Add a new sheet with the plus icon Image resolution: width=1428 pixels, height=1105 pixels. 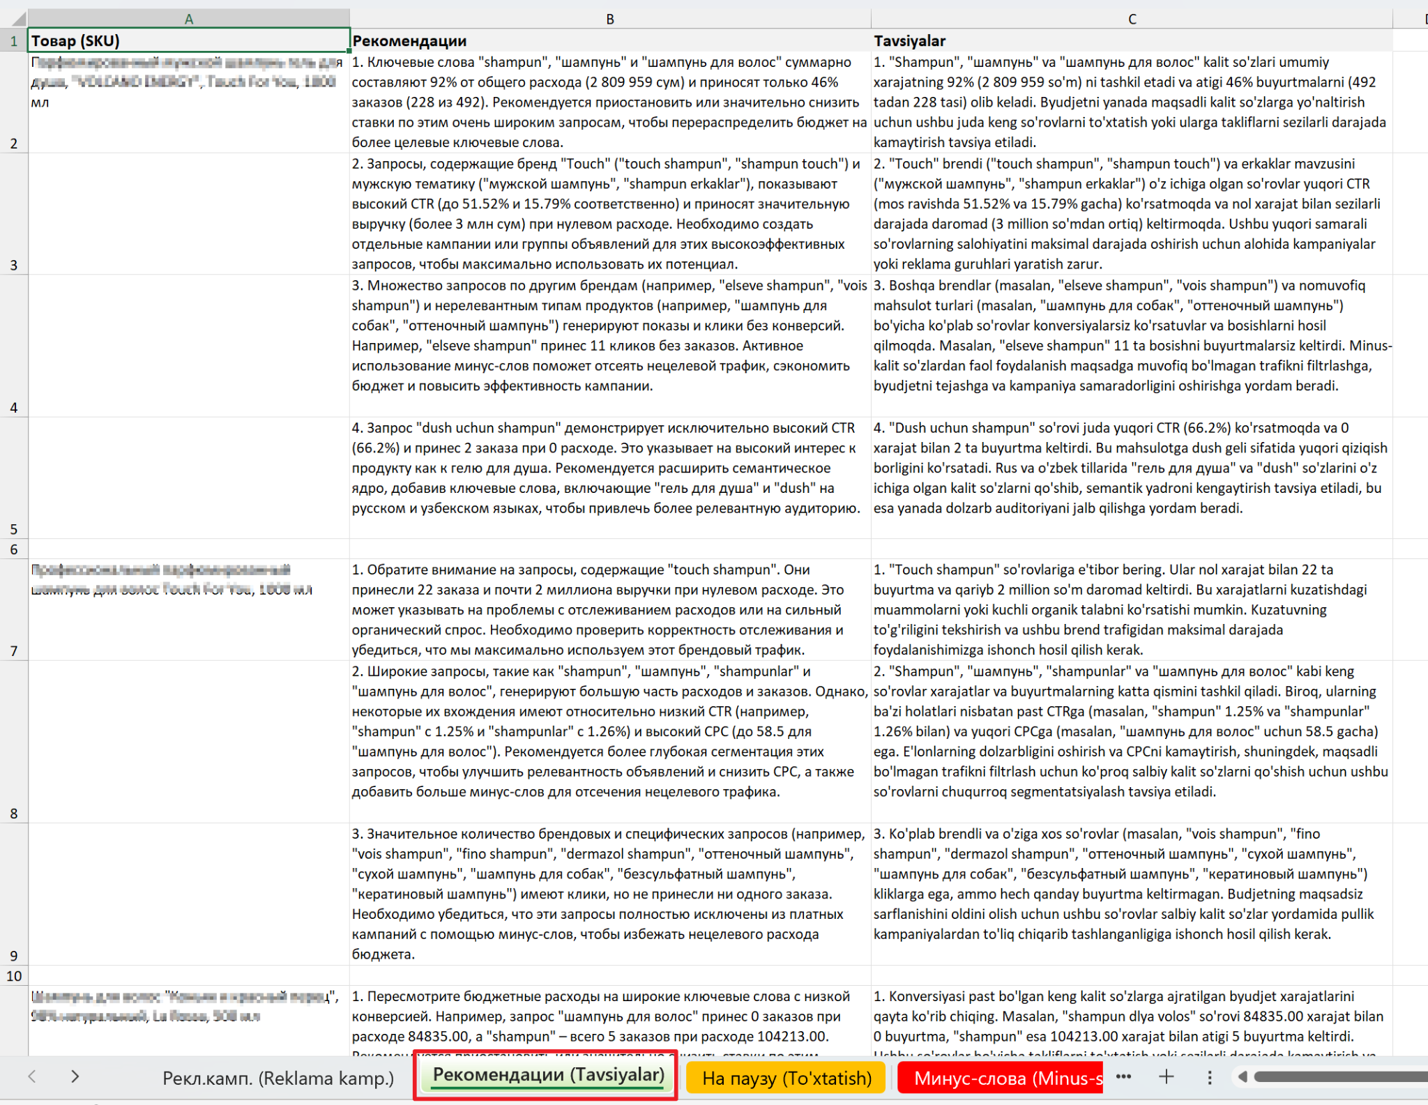1166,1077
